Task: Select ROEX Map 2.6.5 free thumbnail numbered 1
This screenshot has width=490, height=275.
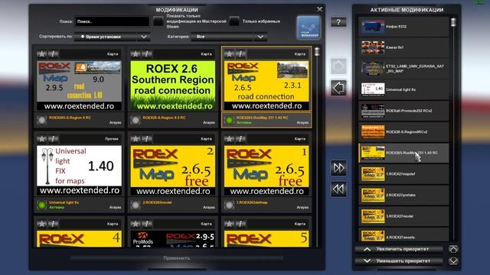Action: (x=266, y=170)
